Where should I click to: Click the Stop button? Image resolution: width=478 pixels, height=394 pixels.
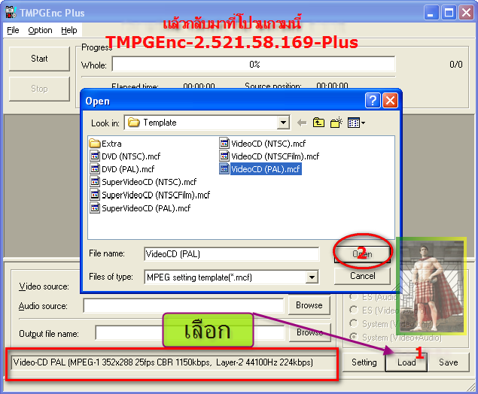[x=39, y=89]
